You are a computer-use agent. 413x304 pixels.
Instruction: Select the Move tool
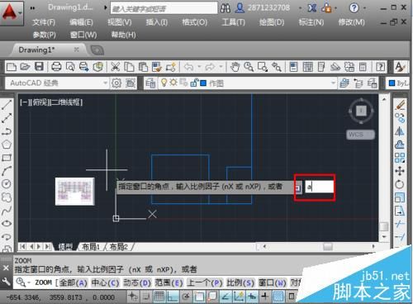[400, 171]
